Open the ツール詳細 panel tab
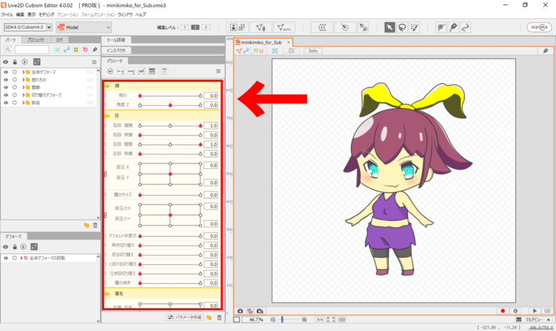 coord(116,40)
